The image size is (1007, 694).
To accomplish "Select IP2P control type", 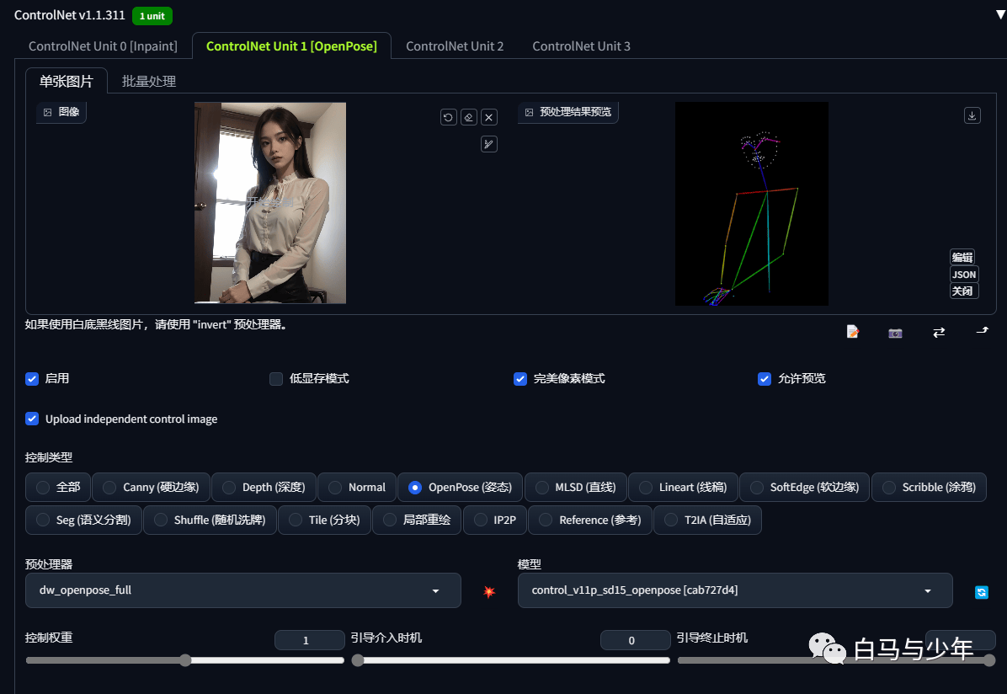I will [494, 520].
